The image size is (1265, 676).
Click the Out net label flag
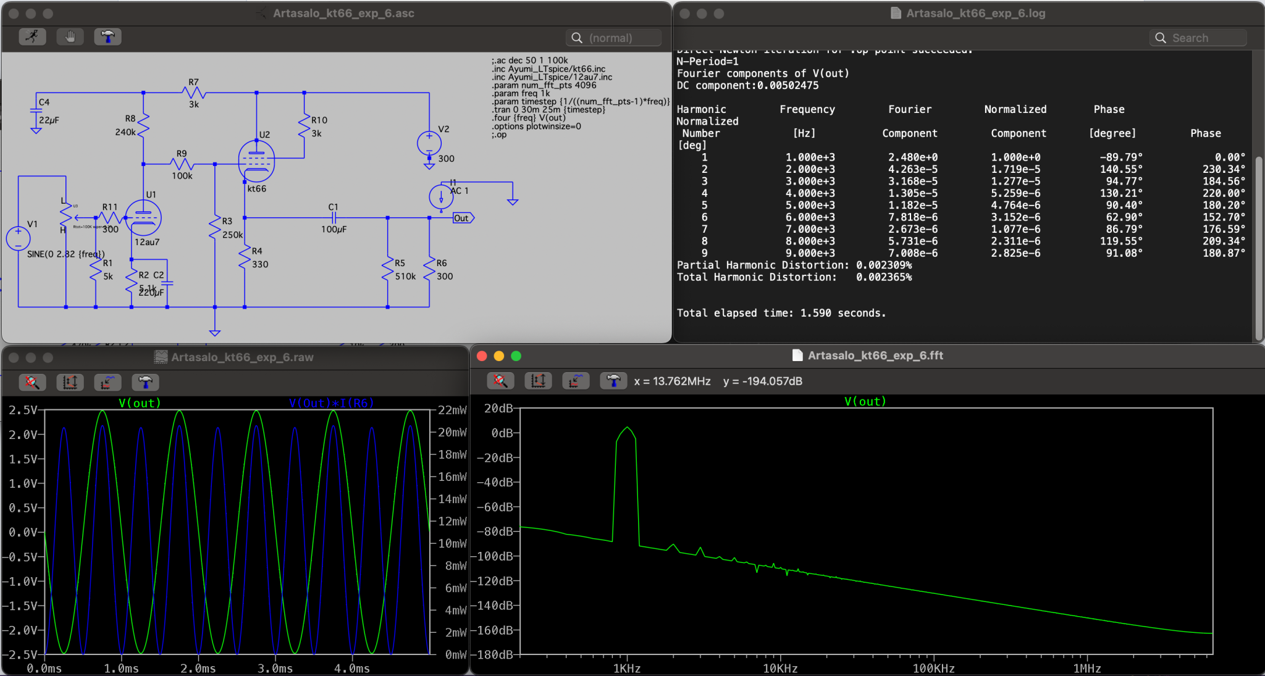[463, 218]
